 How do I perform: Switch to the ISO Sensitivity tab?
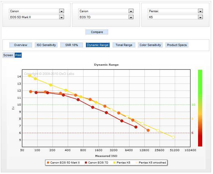(x=46, y=45)
